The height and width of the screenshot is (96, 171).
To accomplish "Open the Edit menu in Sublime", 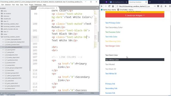I will (x=3, y=5).
